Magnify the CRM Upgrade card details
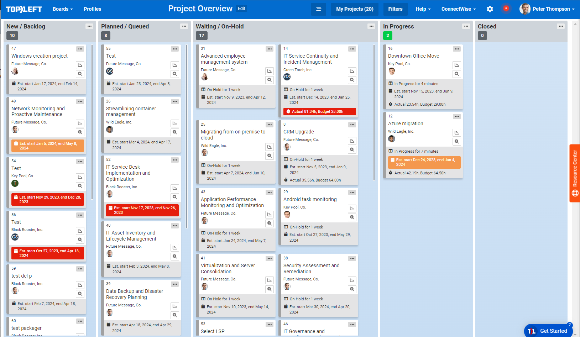The image size is (580, 337). pyautogui.click(x=352, y=150)
